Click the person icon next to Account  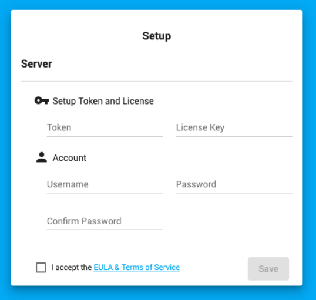[42, 157]
